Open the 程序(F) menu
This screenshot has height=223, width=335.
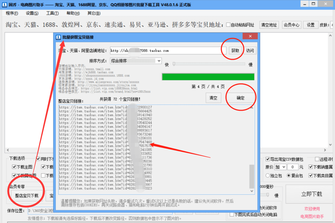(x=12, y=13)
